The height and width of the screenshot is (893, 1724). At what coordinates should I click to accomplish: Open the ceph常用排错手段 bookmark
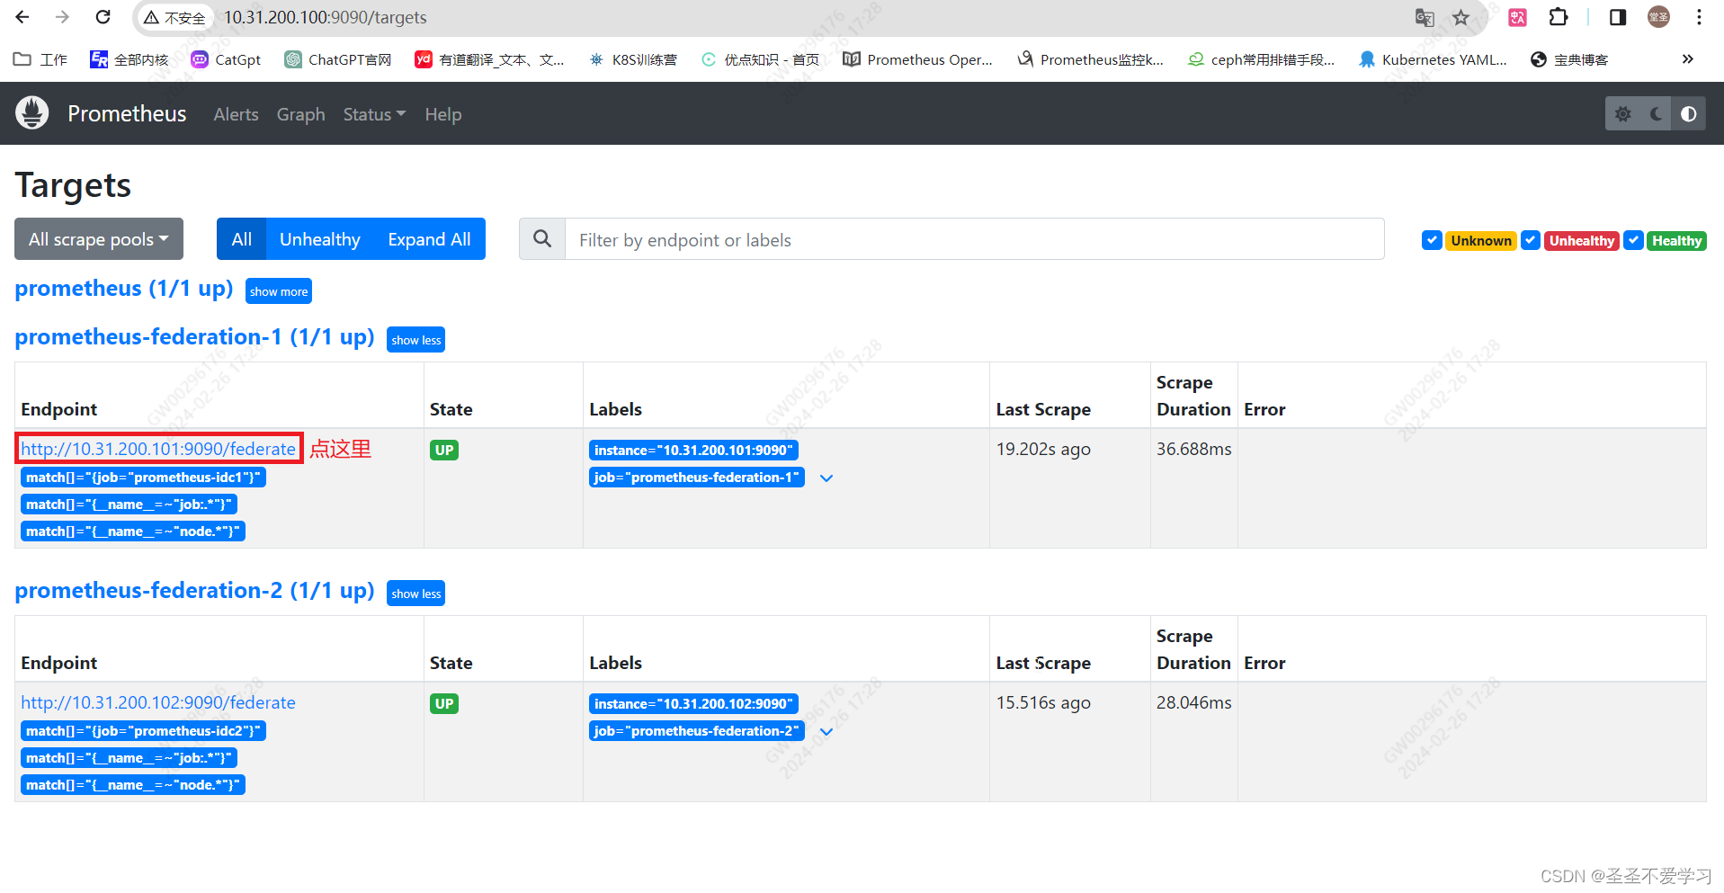point(1261,59)
